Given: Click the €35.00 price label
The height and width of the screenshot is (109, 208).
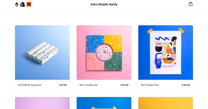Looking at the screenshot, I should pyautogui.click(x=186, y=85).
